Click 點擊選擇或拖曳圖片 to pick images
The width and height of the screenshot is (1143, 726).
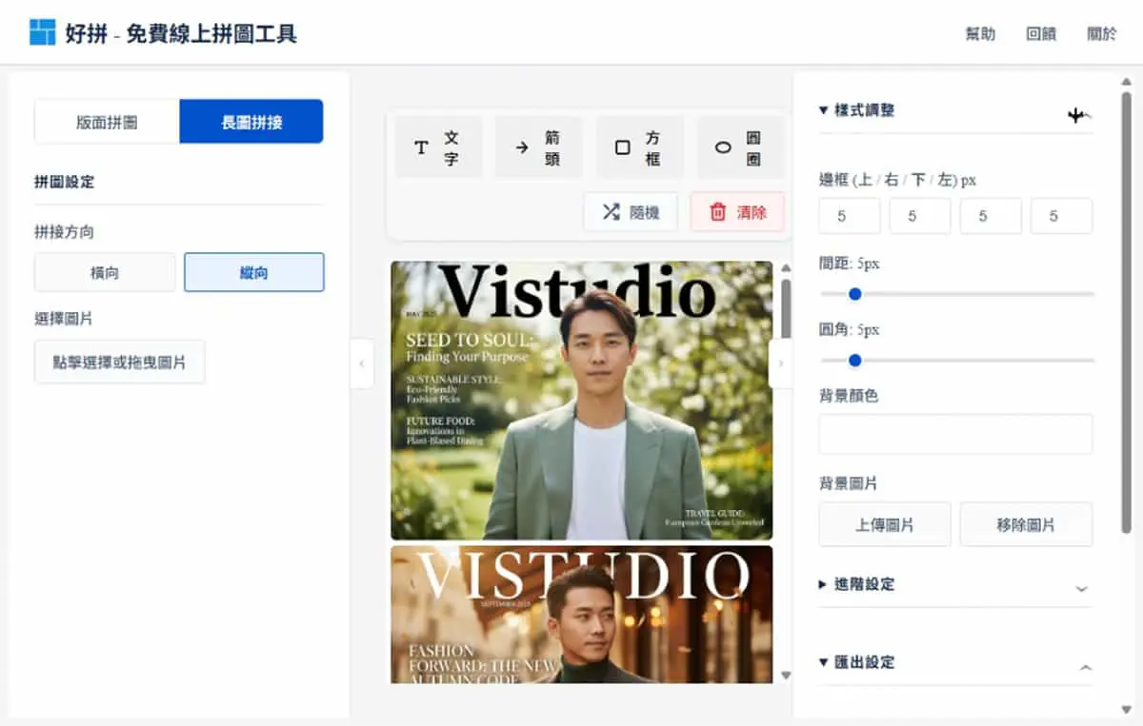[x=120, y=362]
